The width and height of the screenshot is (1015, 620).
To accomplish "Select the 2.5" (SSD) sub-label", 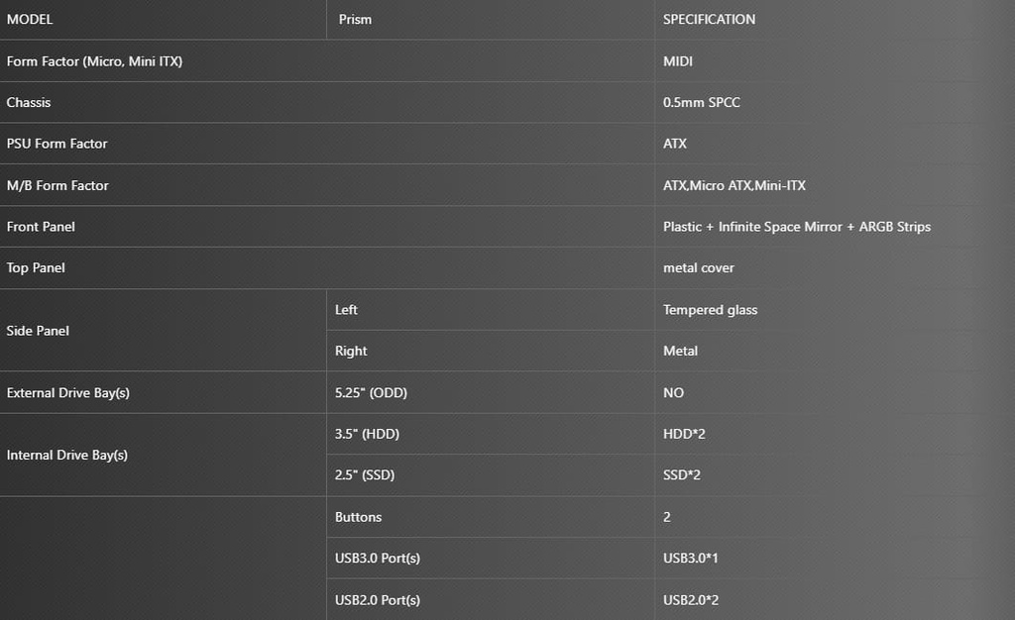I will point(365,475).
